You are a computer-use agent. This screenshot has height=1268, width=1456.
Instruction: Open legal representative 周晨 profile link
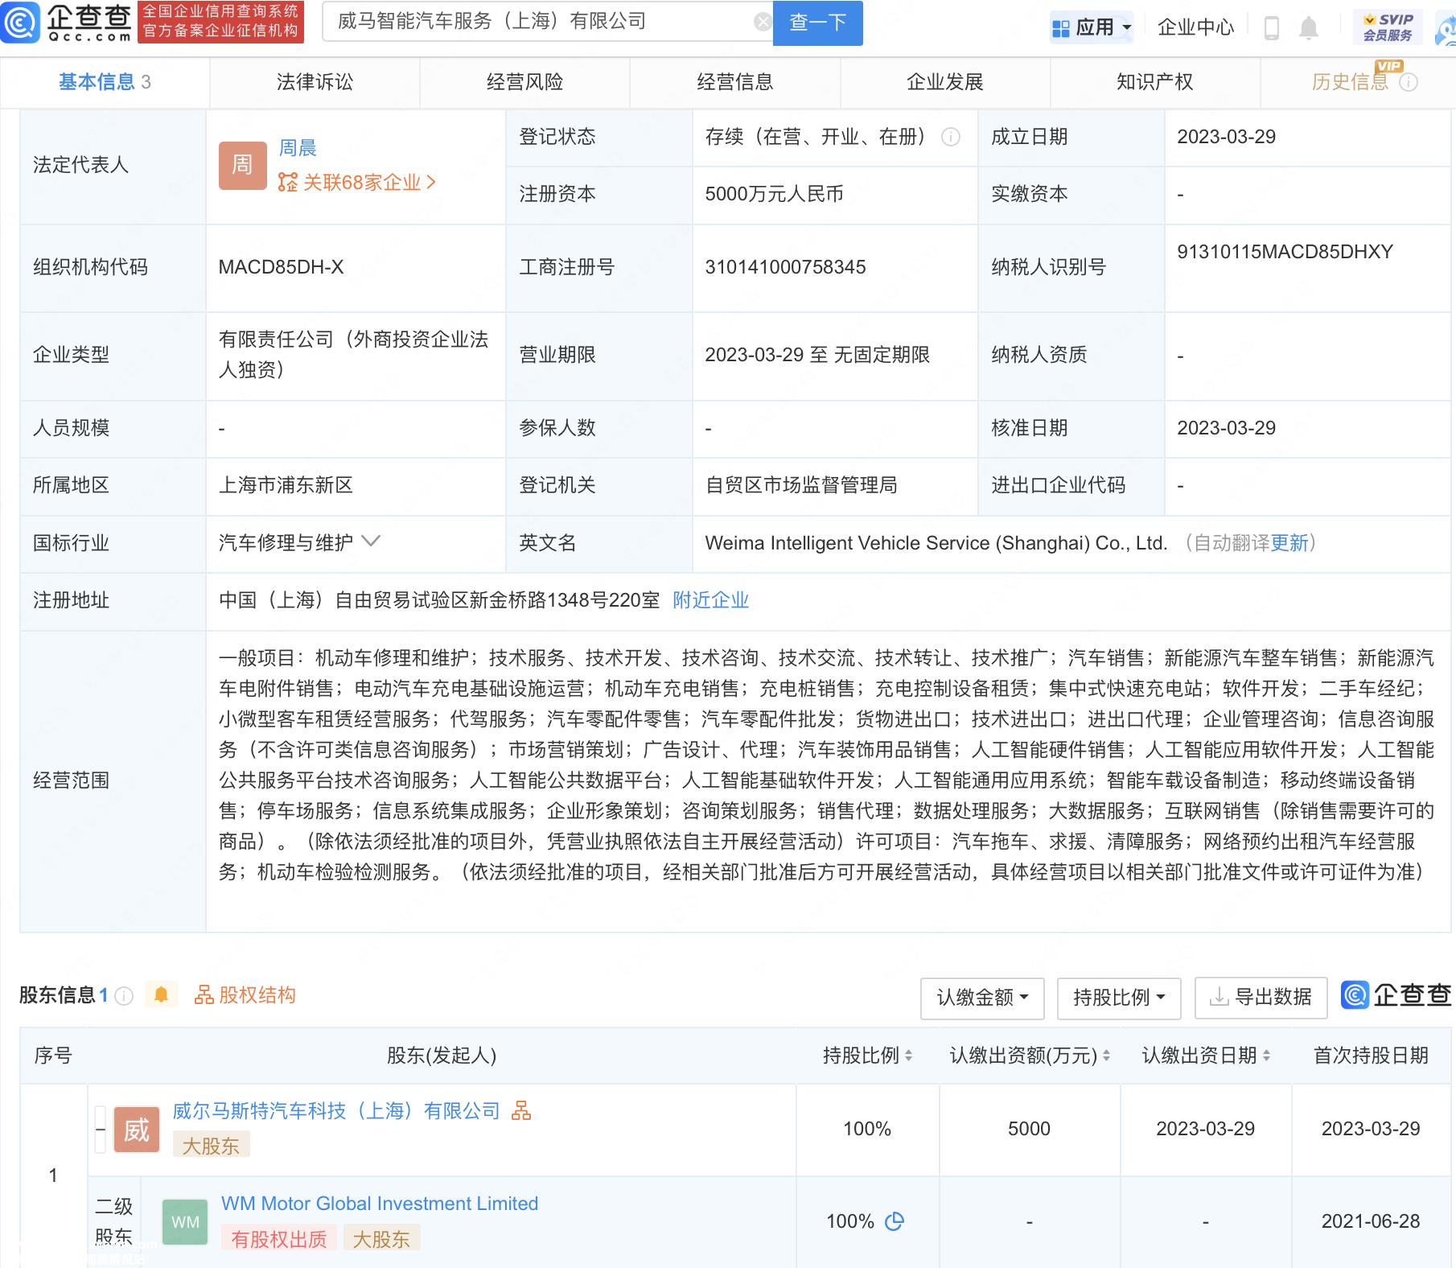click(x=298, y=148)
